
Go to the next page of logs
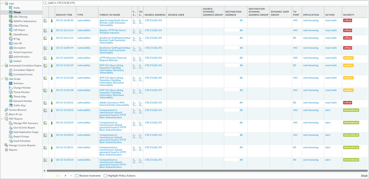(x=66, y=176)
